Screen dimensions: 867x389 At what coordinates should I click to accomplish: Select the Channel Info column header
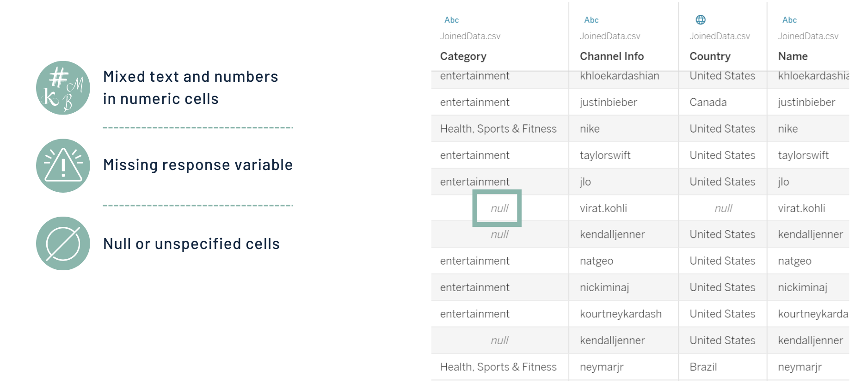(611, 56)
